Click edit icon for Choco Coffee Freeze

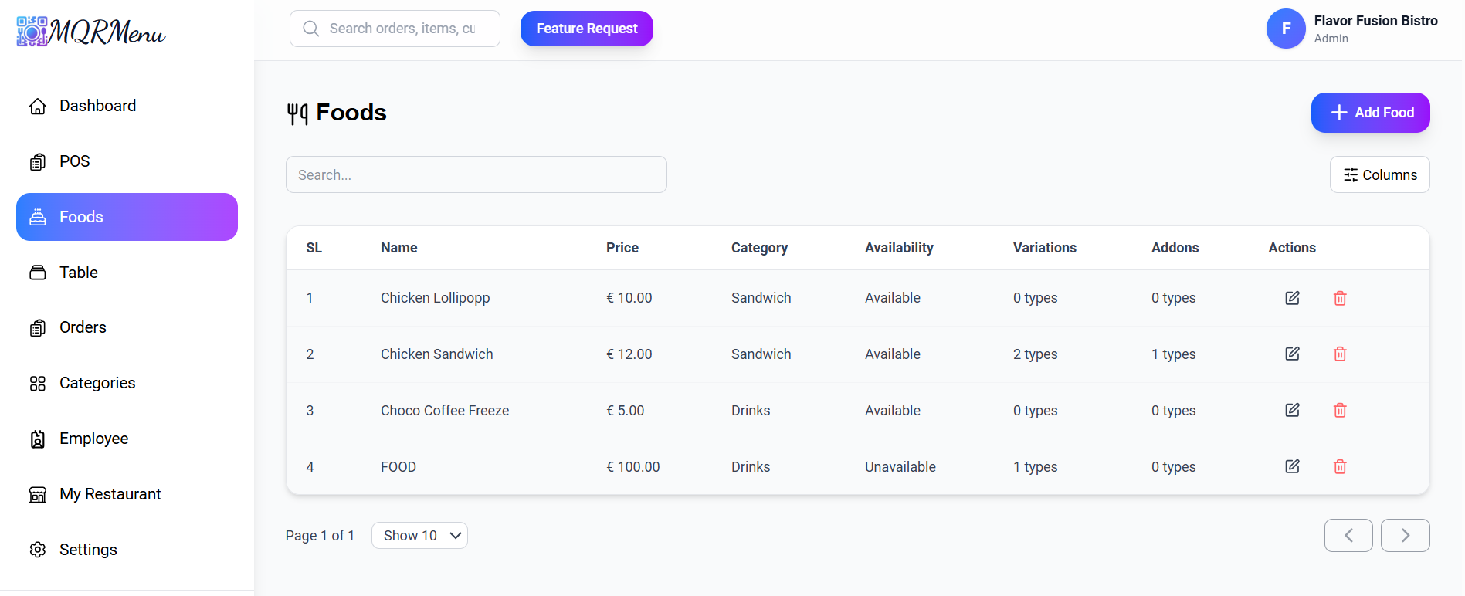(x=1292, y=411)
